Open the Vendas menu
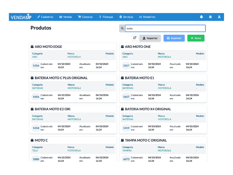The image size is (233, 175). tap(65, 17)
